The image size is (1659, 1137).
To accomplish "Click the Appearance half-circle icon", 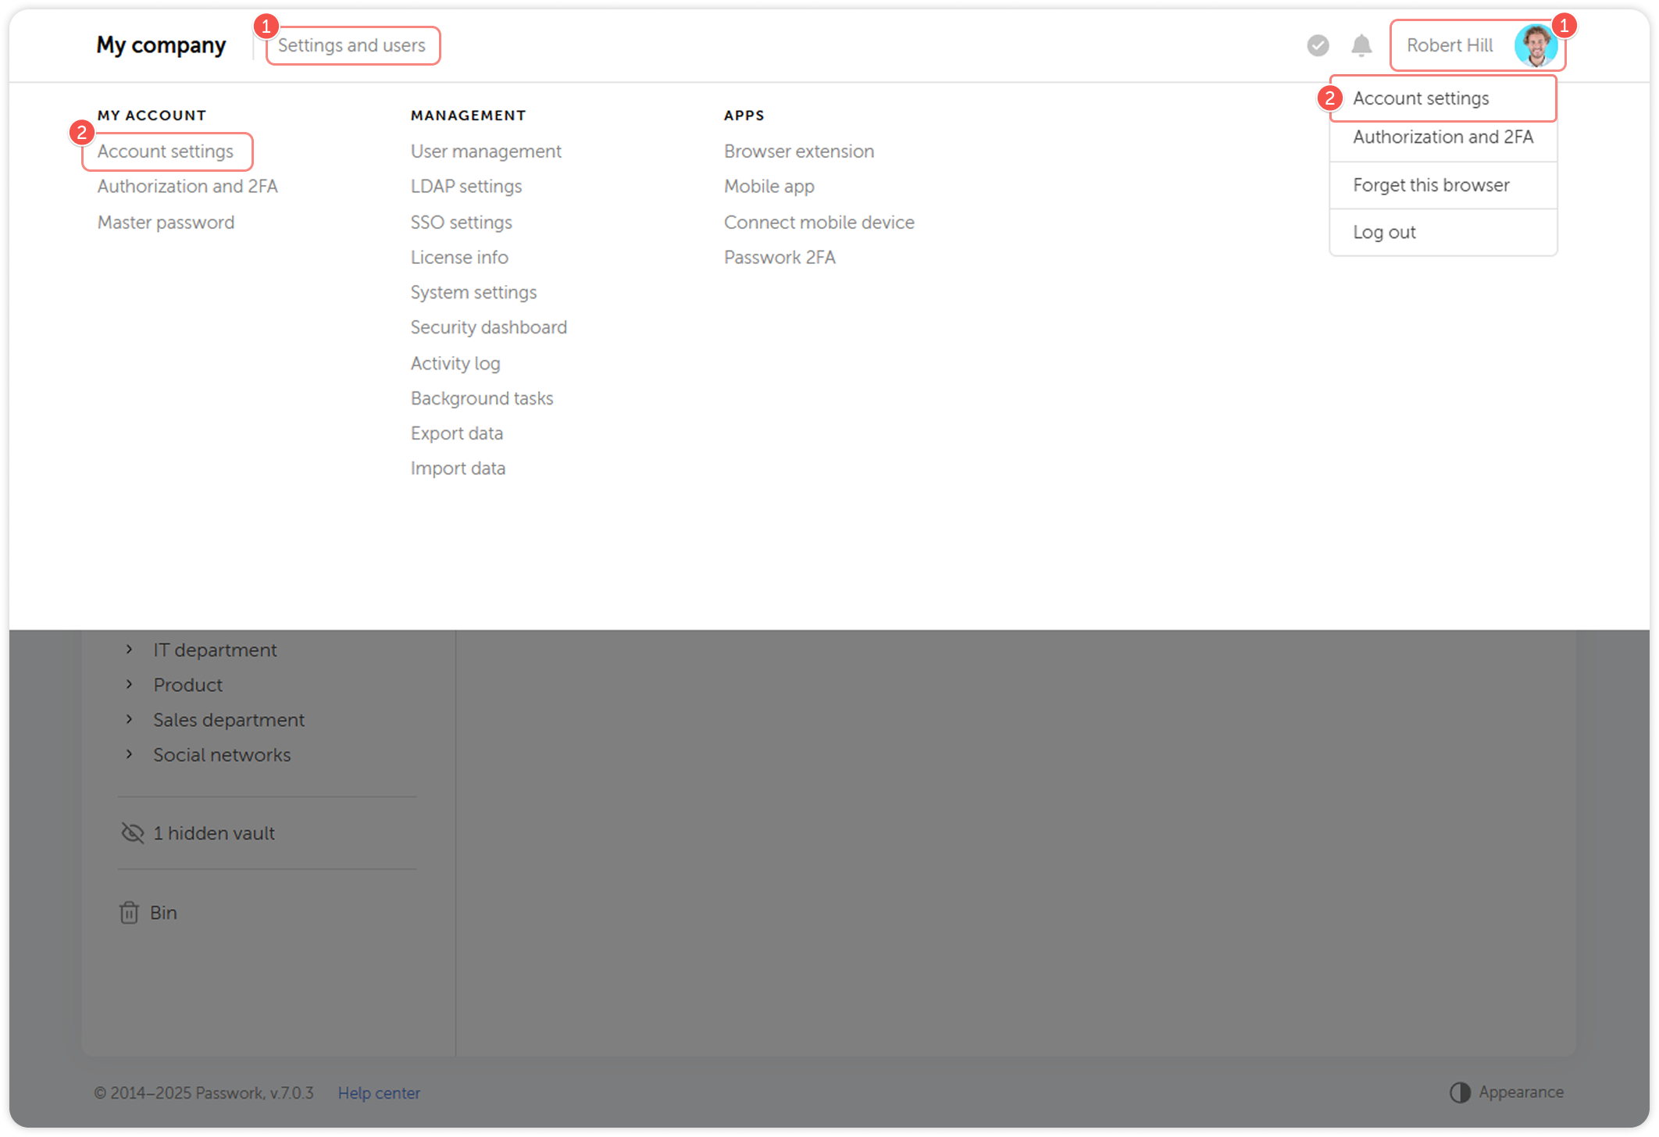I will (x=1460, y=1092).
